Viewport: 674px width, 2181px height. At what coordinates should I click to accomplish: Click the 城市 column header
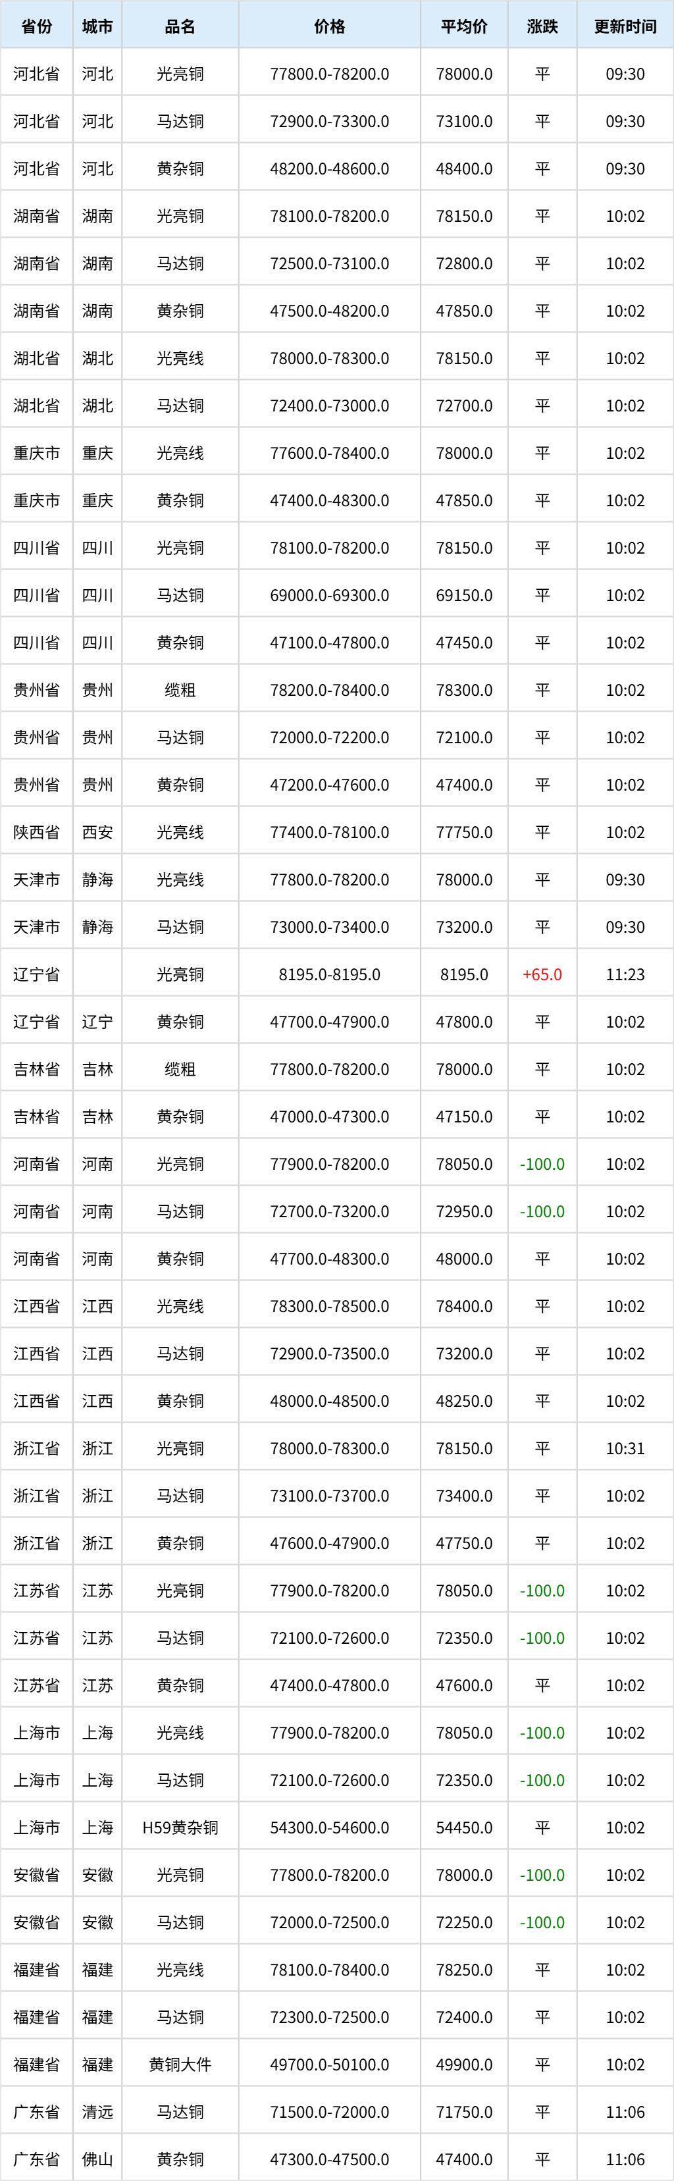point(97,26)
